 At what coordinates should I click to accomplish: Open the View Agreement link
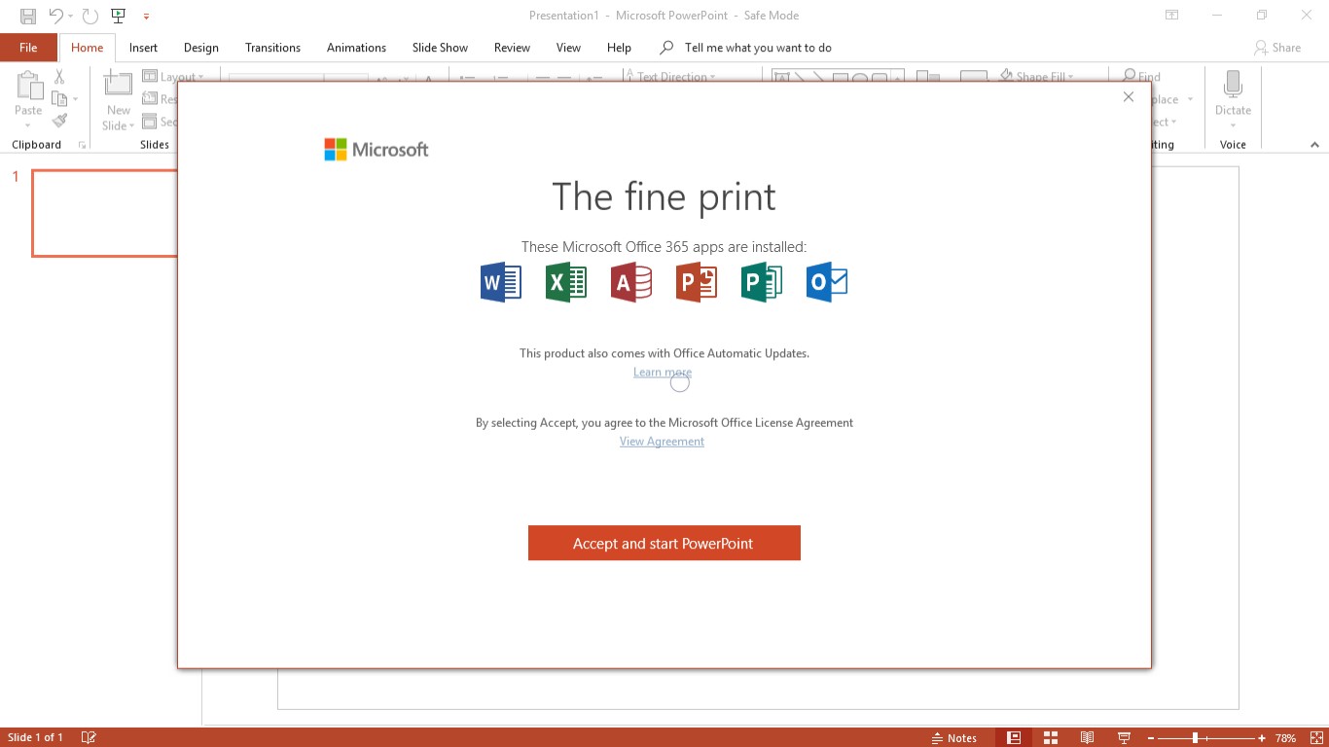point(662,442)
